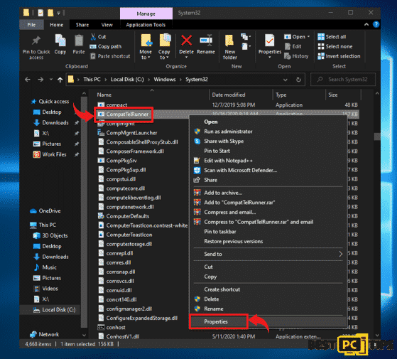Viewport: 397px width, 359px height.
Task: Click the Edit ribbon button
Action: [x=293, y=46]
